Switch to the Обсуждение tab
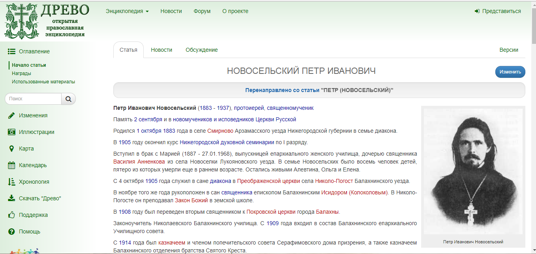 (x=202, y=50)
